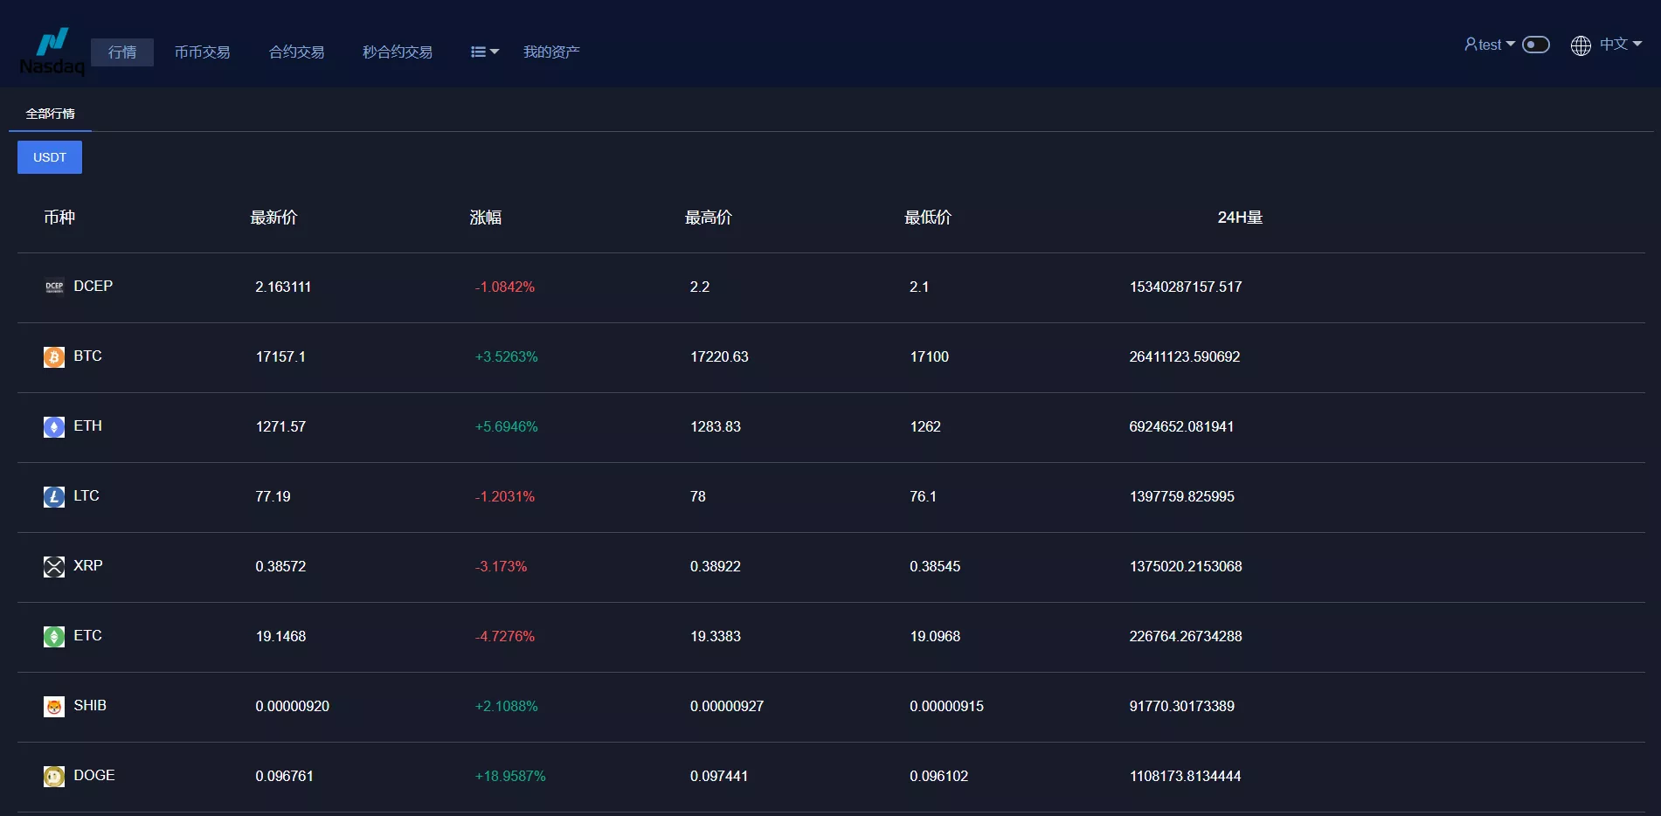Screen dimensions: 1661x816
Task: Open 我的资产 page link
Action: pos(551,52)
